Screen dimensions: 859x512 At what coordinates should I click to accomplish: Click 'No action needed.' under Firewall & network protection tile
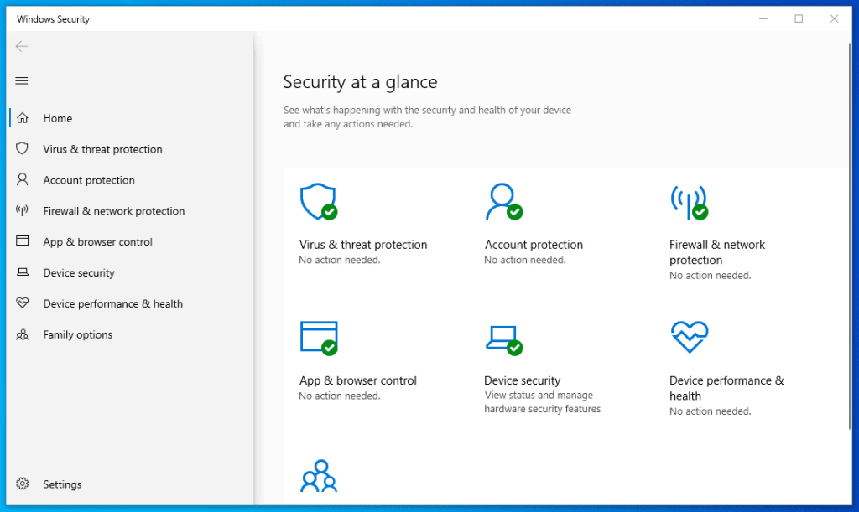coord(710,275)
